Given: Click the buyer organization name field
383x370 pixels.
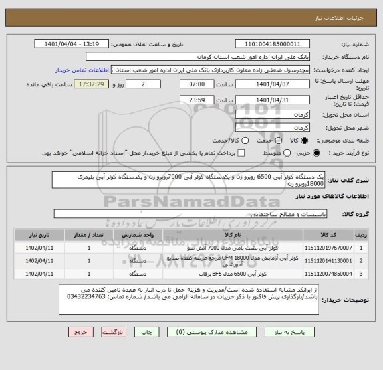Looking at the screenshot, I should click(x=198, y=57).
